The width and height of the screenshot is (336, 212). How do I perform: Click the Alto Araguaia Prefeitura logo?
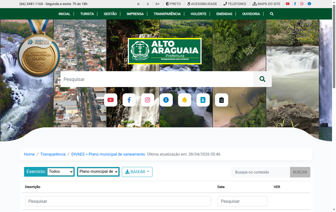(x=165, y=51)
